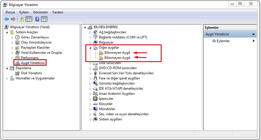This screenshot has width=261, height=140.
Task: Open the Görünüm menu
Action: [x=40, y=12]
